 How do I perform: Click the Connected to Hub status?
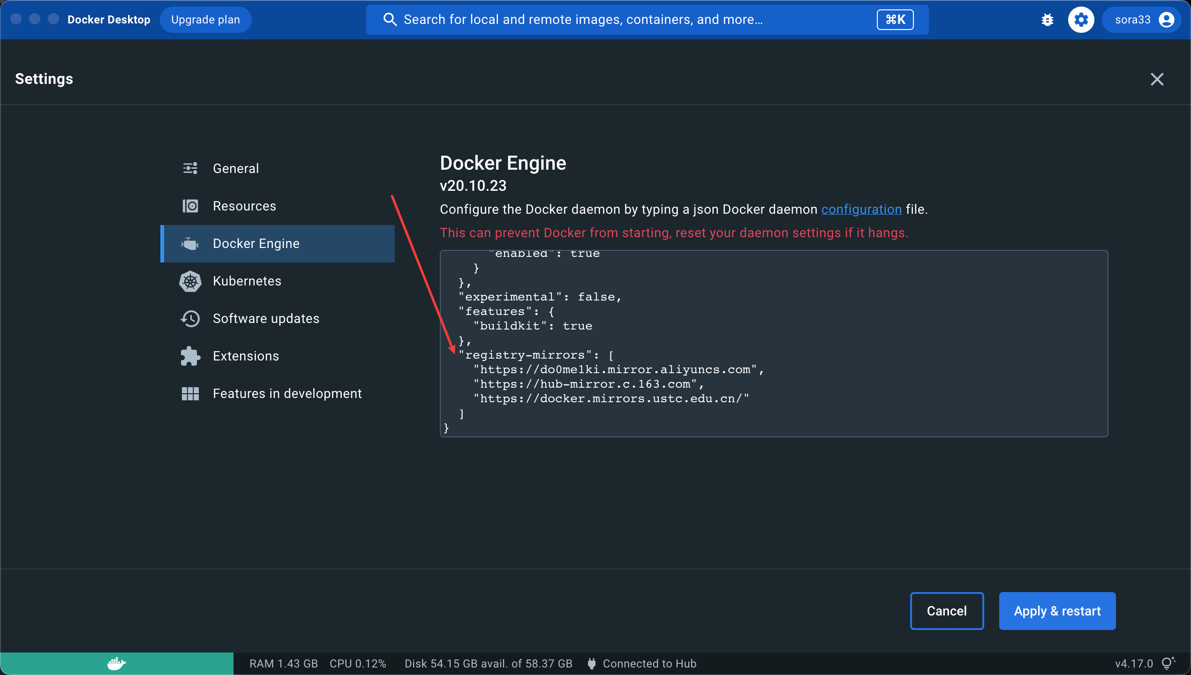click(649, 663)
